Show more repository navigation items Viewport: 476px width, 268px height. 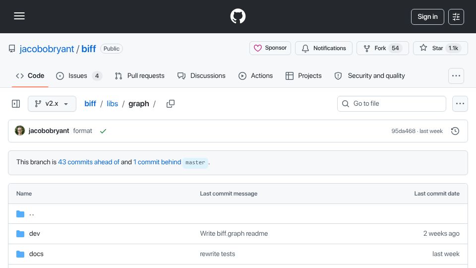(456, 75)
